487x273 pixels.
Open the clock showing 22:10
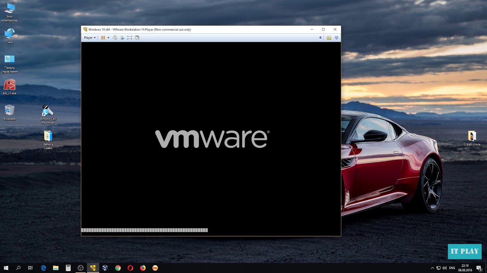pyautogui.click(x=465, y=268)
